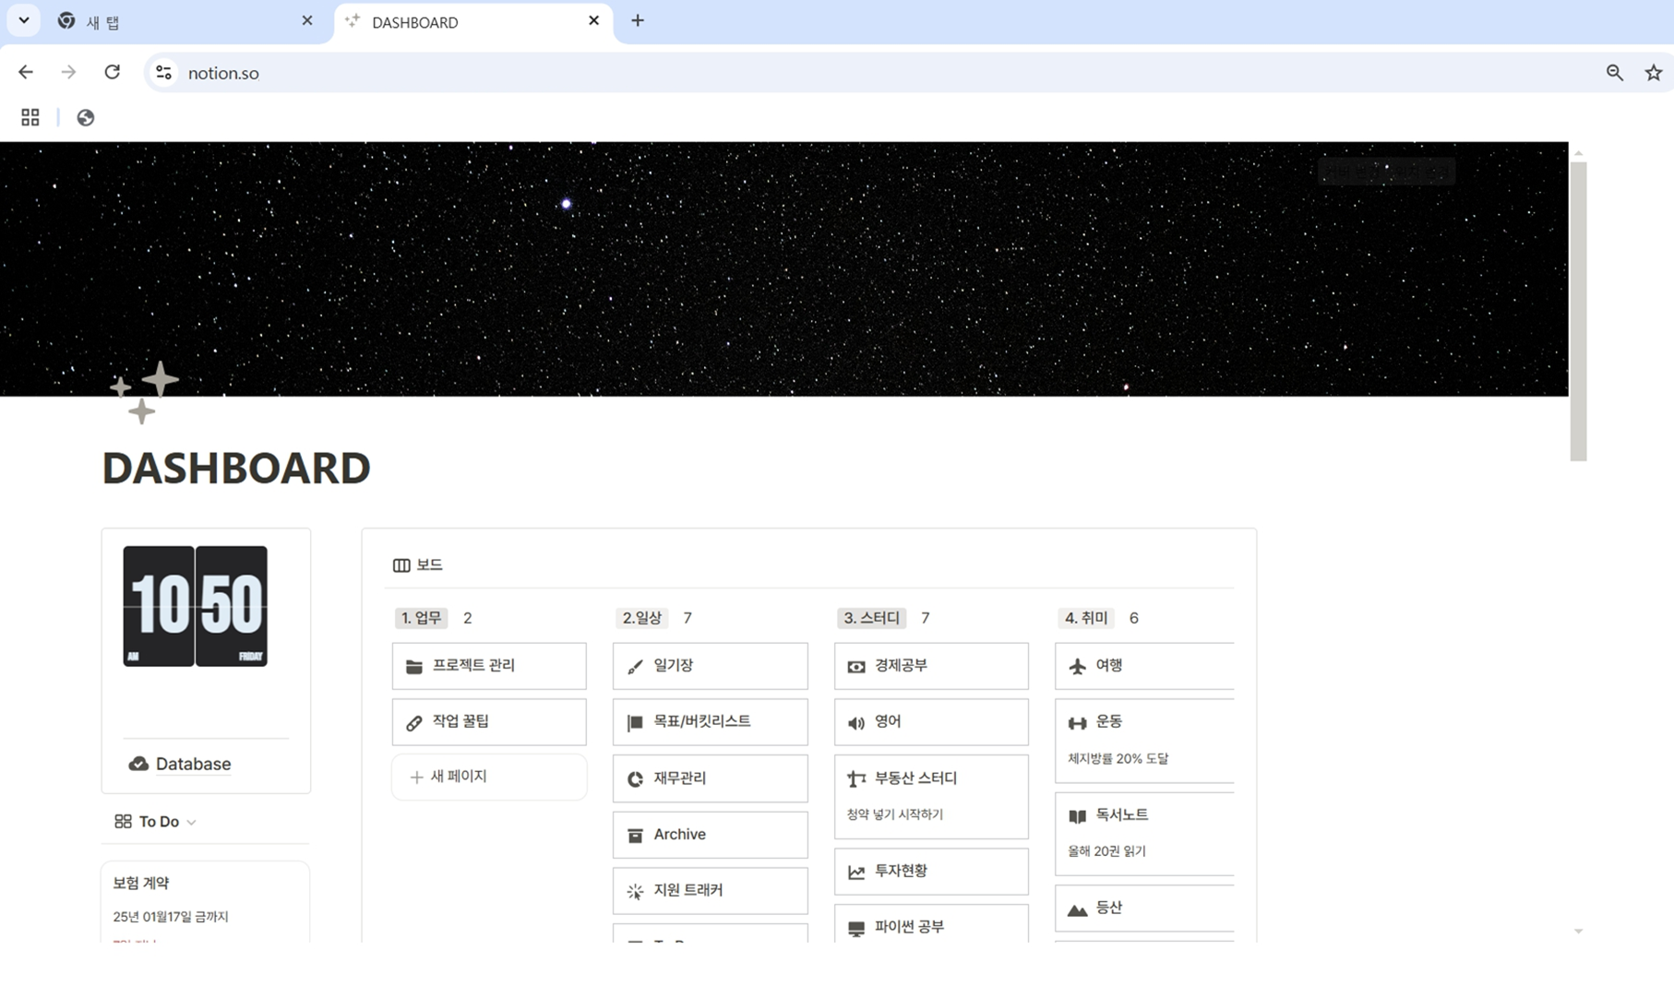This screenshot has width=1674, height=986.
Task: Click the monitor icon on 파이썬 공부
Action: pyautogui.click(x=856, y=928)
